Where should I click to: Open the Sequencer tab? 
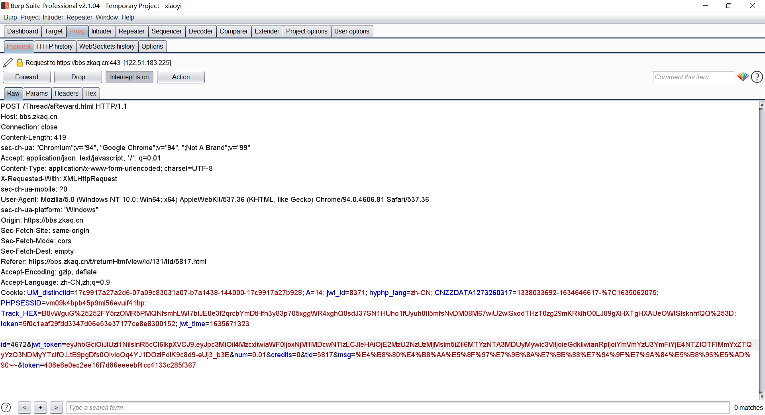167,31
